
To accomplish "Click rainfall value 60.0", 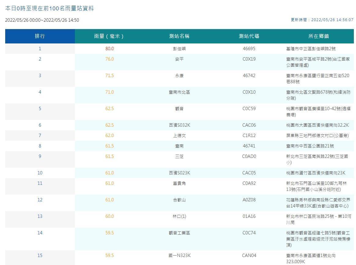I will [110, 216].
